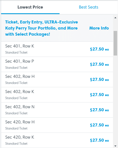Click the scrollbar up arrow

pos(115,18)
